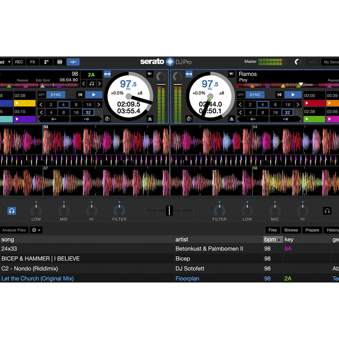
Task: Click the Analyze Files button
Action: (14, 230)
